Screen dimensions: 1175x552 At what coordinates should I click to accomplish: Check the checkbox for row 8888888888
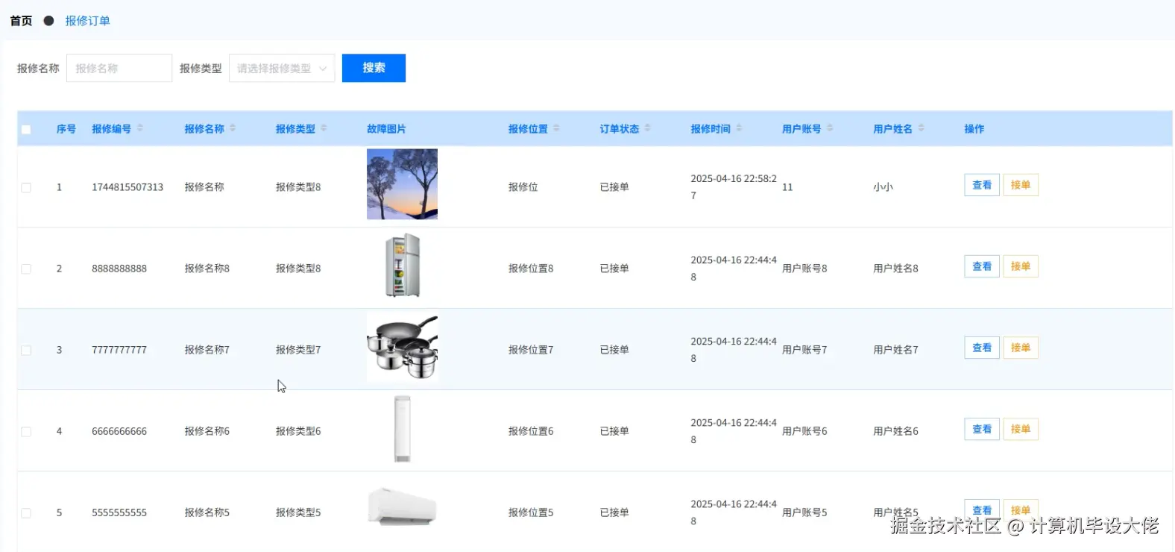pyautogui.click(x=26, y=269)
